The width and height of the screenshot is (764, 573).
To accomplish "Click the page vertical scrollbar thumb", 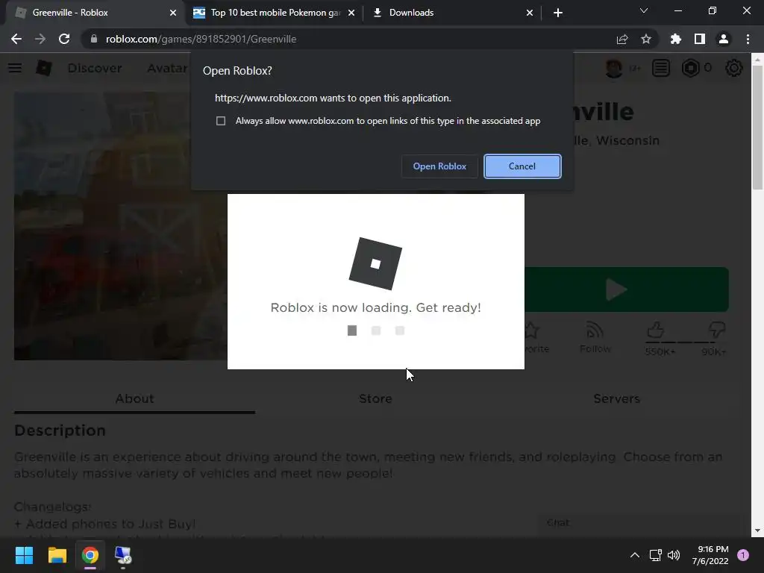I will pyautogui.click(x=757, y=127).
